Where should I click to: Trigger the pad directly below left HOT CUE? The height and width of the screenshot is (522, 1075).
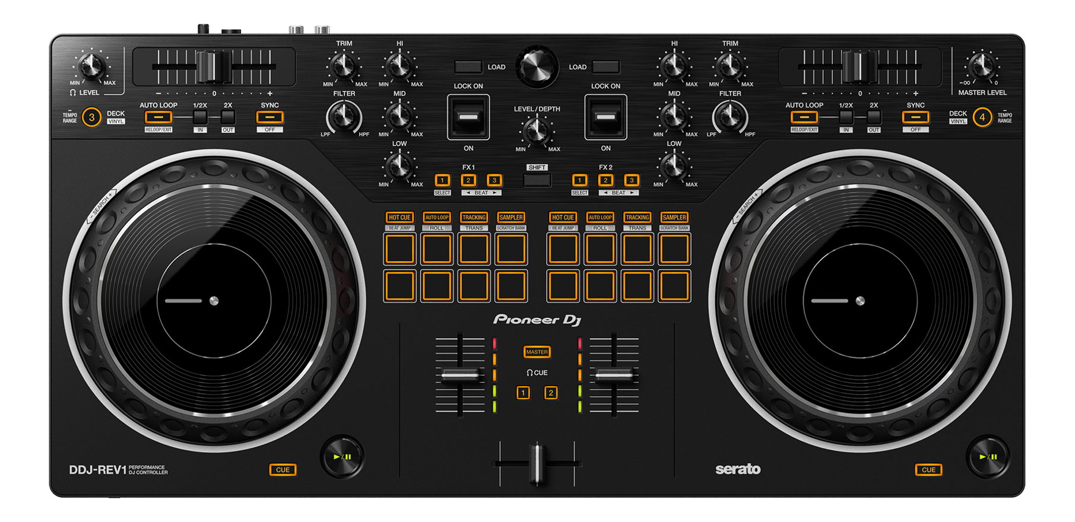pyautogui.click(x=399, y=249)
